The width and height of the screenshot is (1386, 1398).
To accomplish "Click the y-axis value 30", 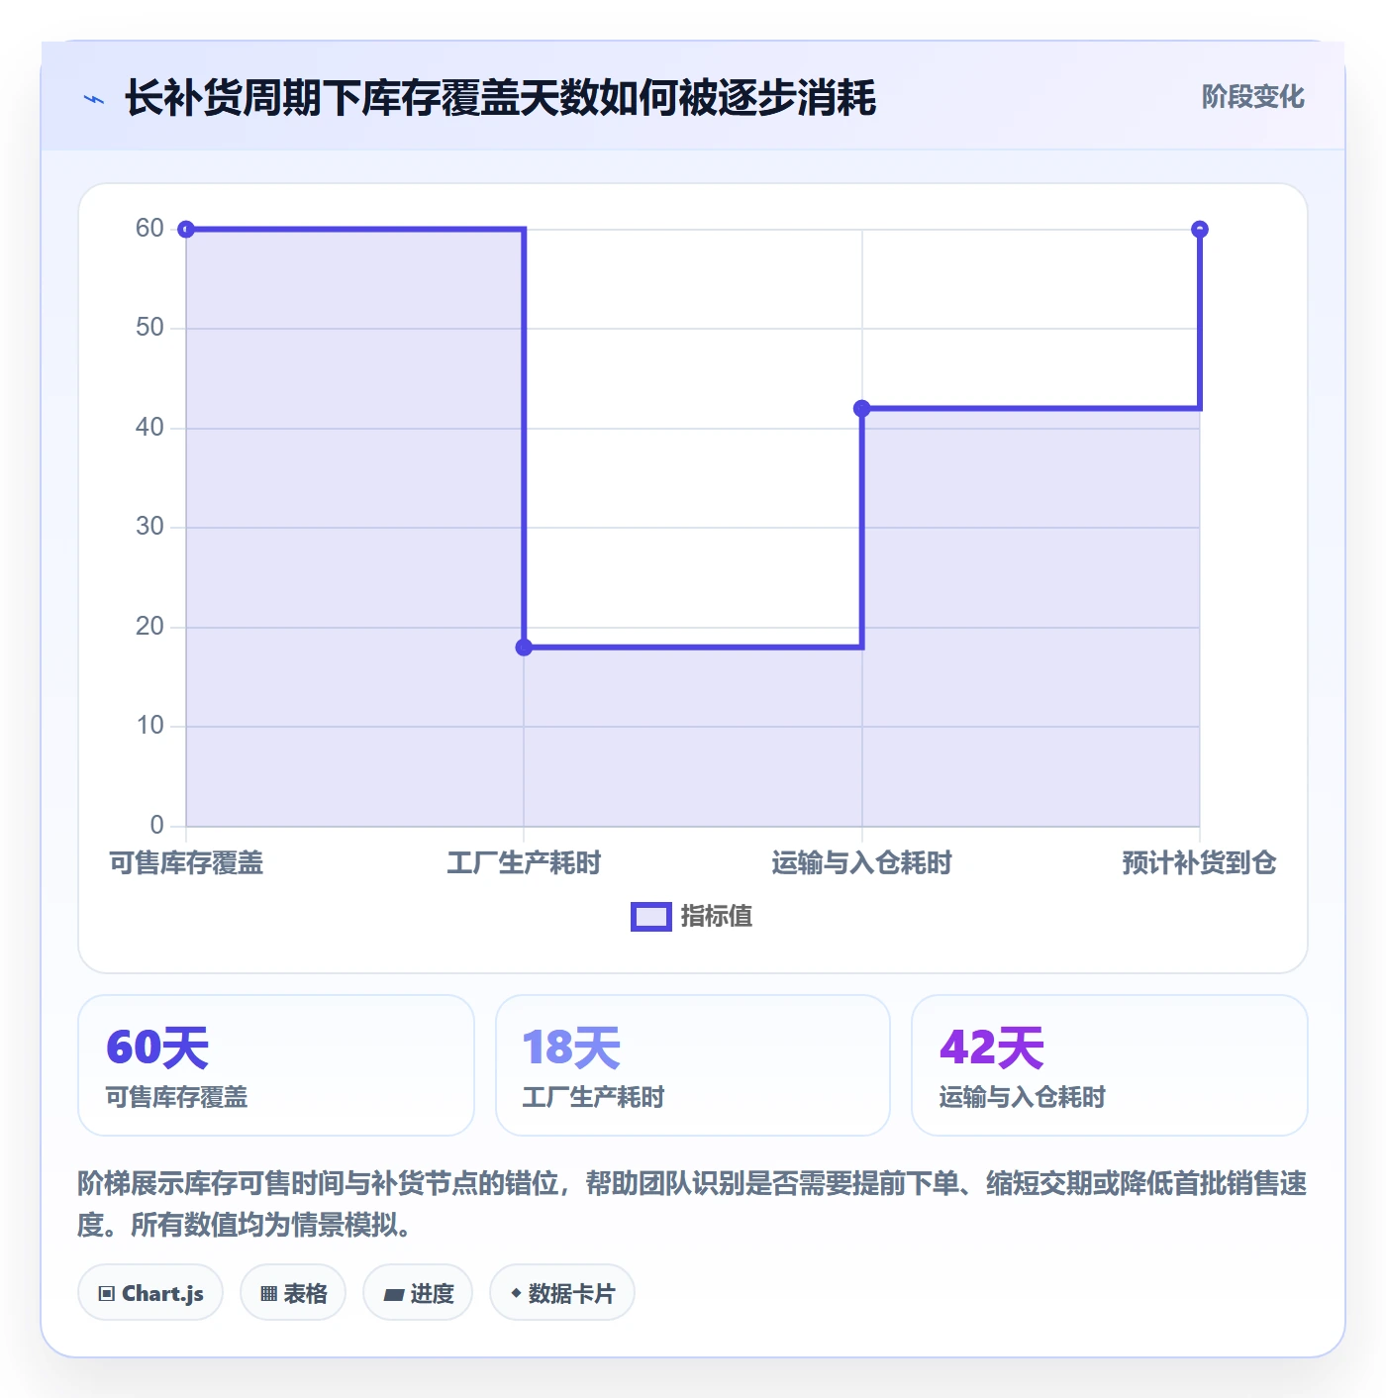I will coord(149,527).
